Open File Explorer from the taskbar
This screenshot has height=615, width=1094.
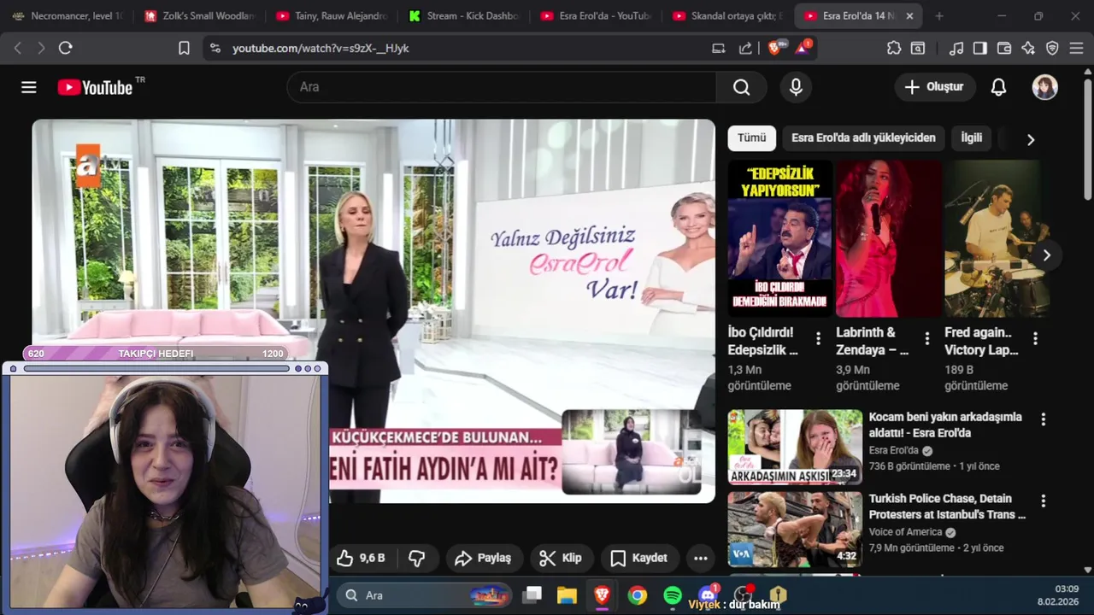click(567, 595)
